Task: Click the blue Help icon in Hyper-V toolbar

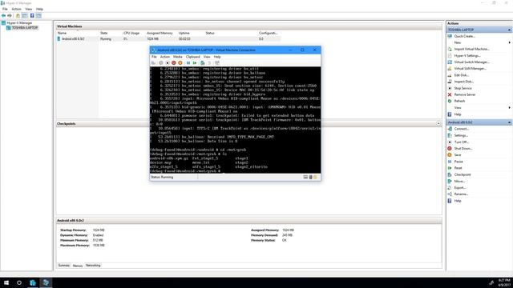Action: coord(32,15)
